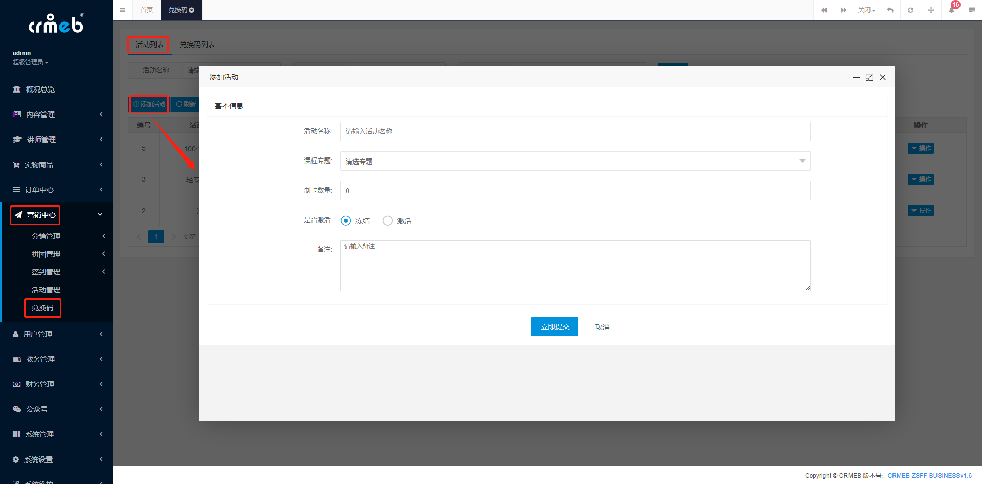Click the back arrow icon in top bar
This screenshot has width=982, height=484.
click(x=890, y=10)
